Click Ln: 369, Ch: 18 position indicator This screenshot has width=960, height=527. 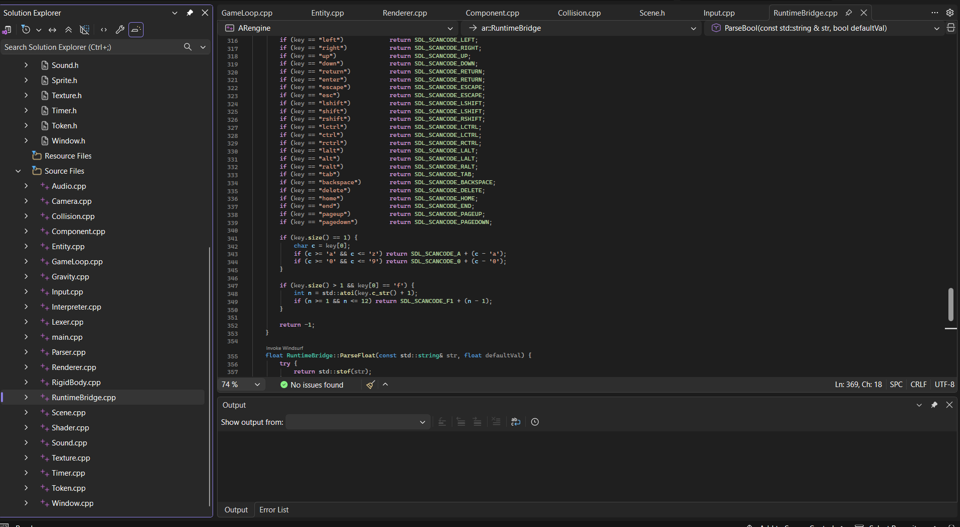tap(858, 384)
